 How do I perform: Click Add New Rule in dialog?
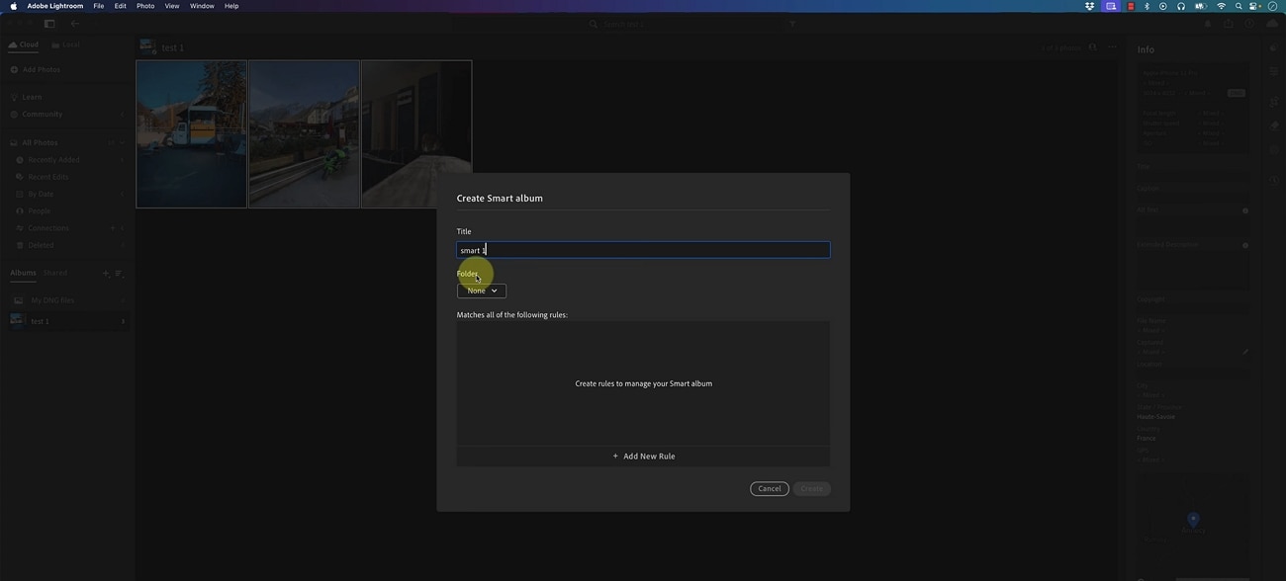tap(643, 456)
